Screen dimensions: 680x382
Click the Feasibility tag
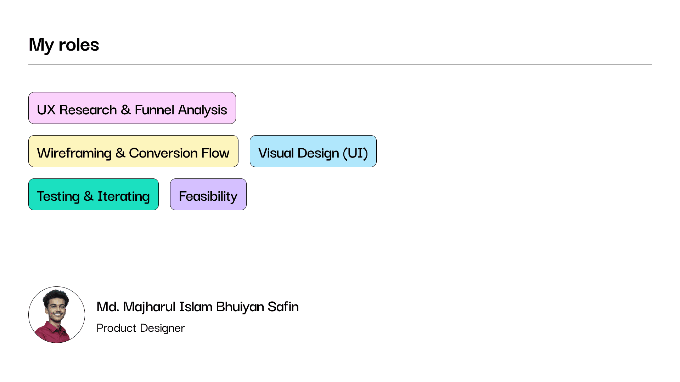208,194
